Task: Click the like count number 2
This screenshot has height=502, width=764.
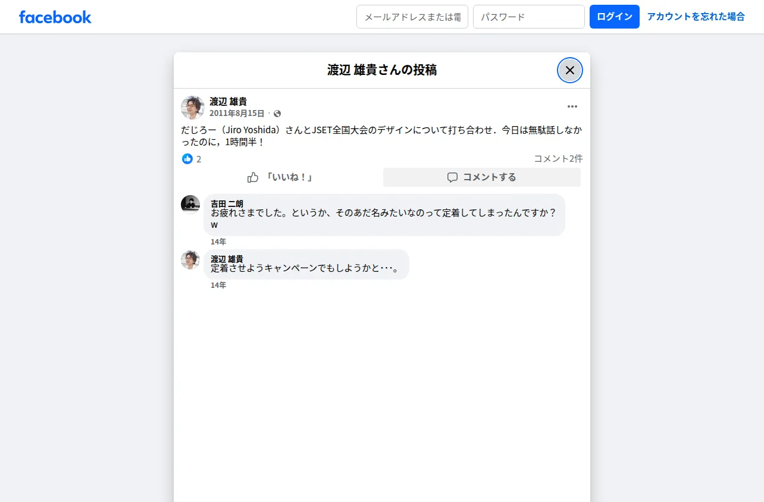Action: pos(199,159)
